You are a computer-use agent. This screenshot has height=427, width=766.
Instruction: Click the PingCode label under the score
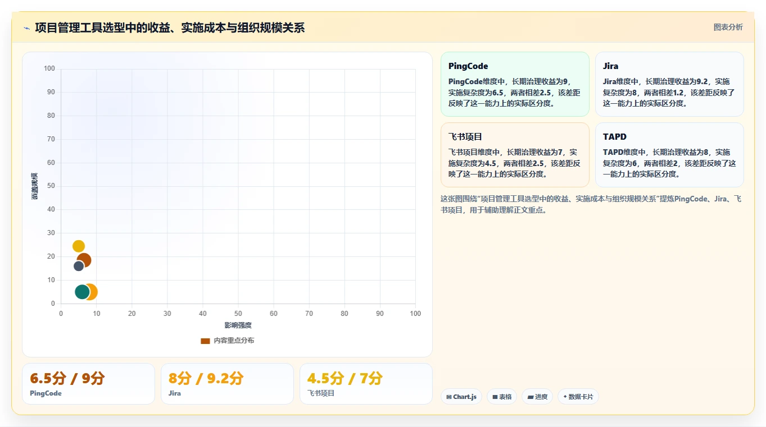[46, 393]
